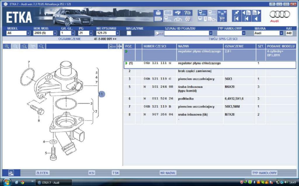299x186 pixels.
Task: Select part N 101 244 08 row
Action: [x=210, y=90]
